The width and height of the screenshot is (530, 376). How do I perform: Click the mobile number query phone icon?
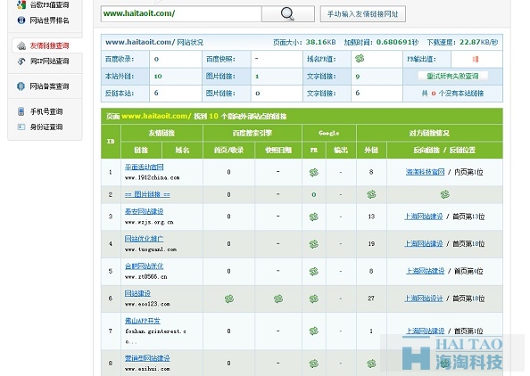[21, 111]
